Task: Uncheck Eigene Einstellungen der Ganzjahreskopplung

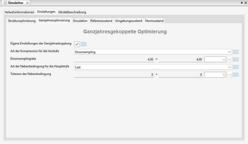Action: pyautogui.click(x=77, y=44)
